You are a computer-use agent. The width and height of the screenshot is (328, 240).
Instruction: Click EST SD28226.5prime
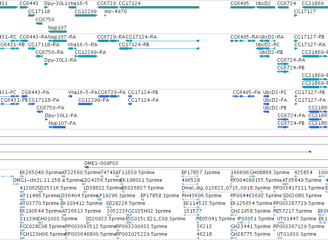tap(126, 203)
